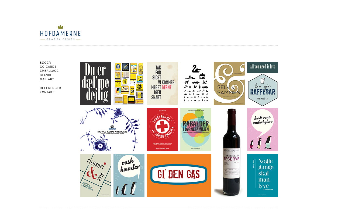The height and width of the screenshot is (215, 345).
Task: Select the red Førstehjælp book cover
Action: 162,129
